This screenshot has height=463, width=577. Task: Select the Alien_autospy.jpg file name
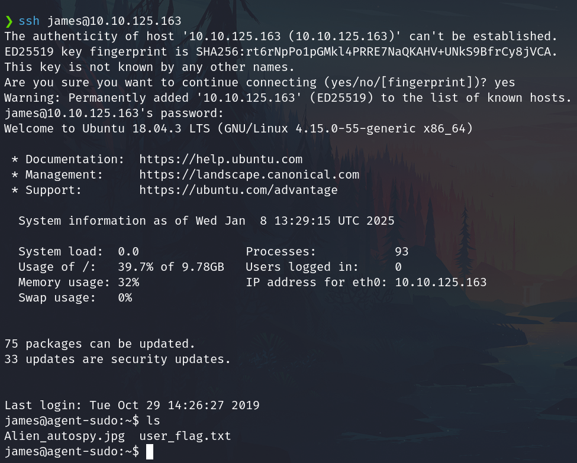point(65,436)
